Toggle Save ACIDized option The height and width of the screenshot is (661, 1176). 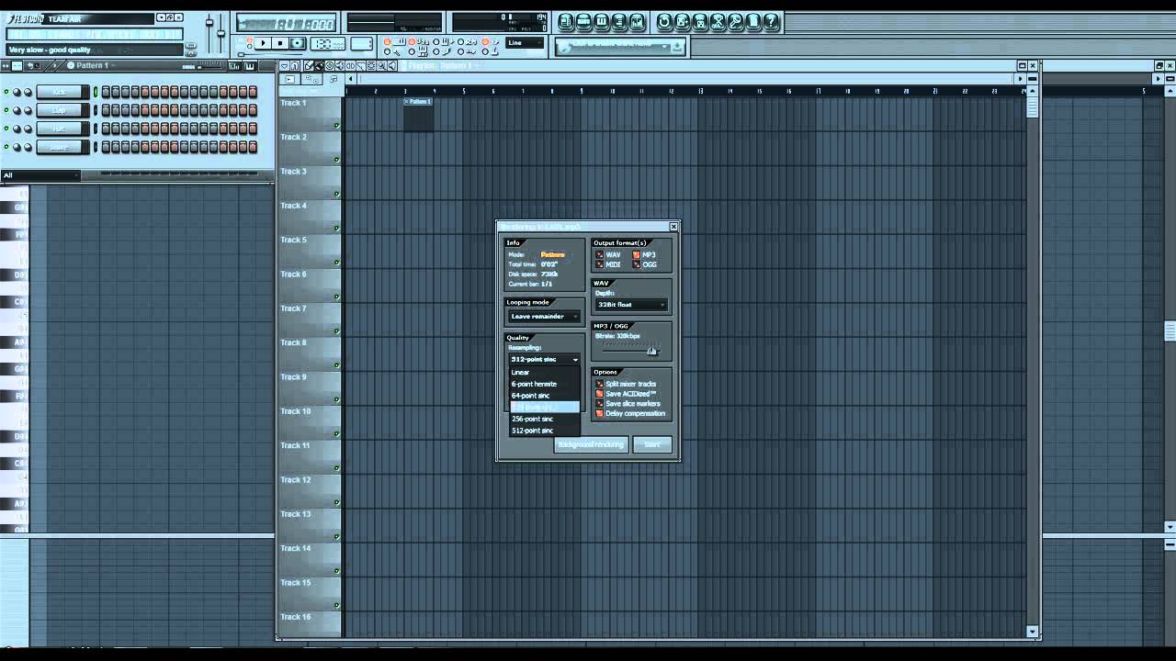(x=600, y=394)
